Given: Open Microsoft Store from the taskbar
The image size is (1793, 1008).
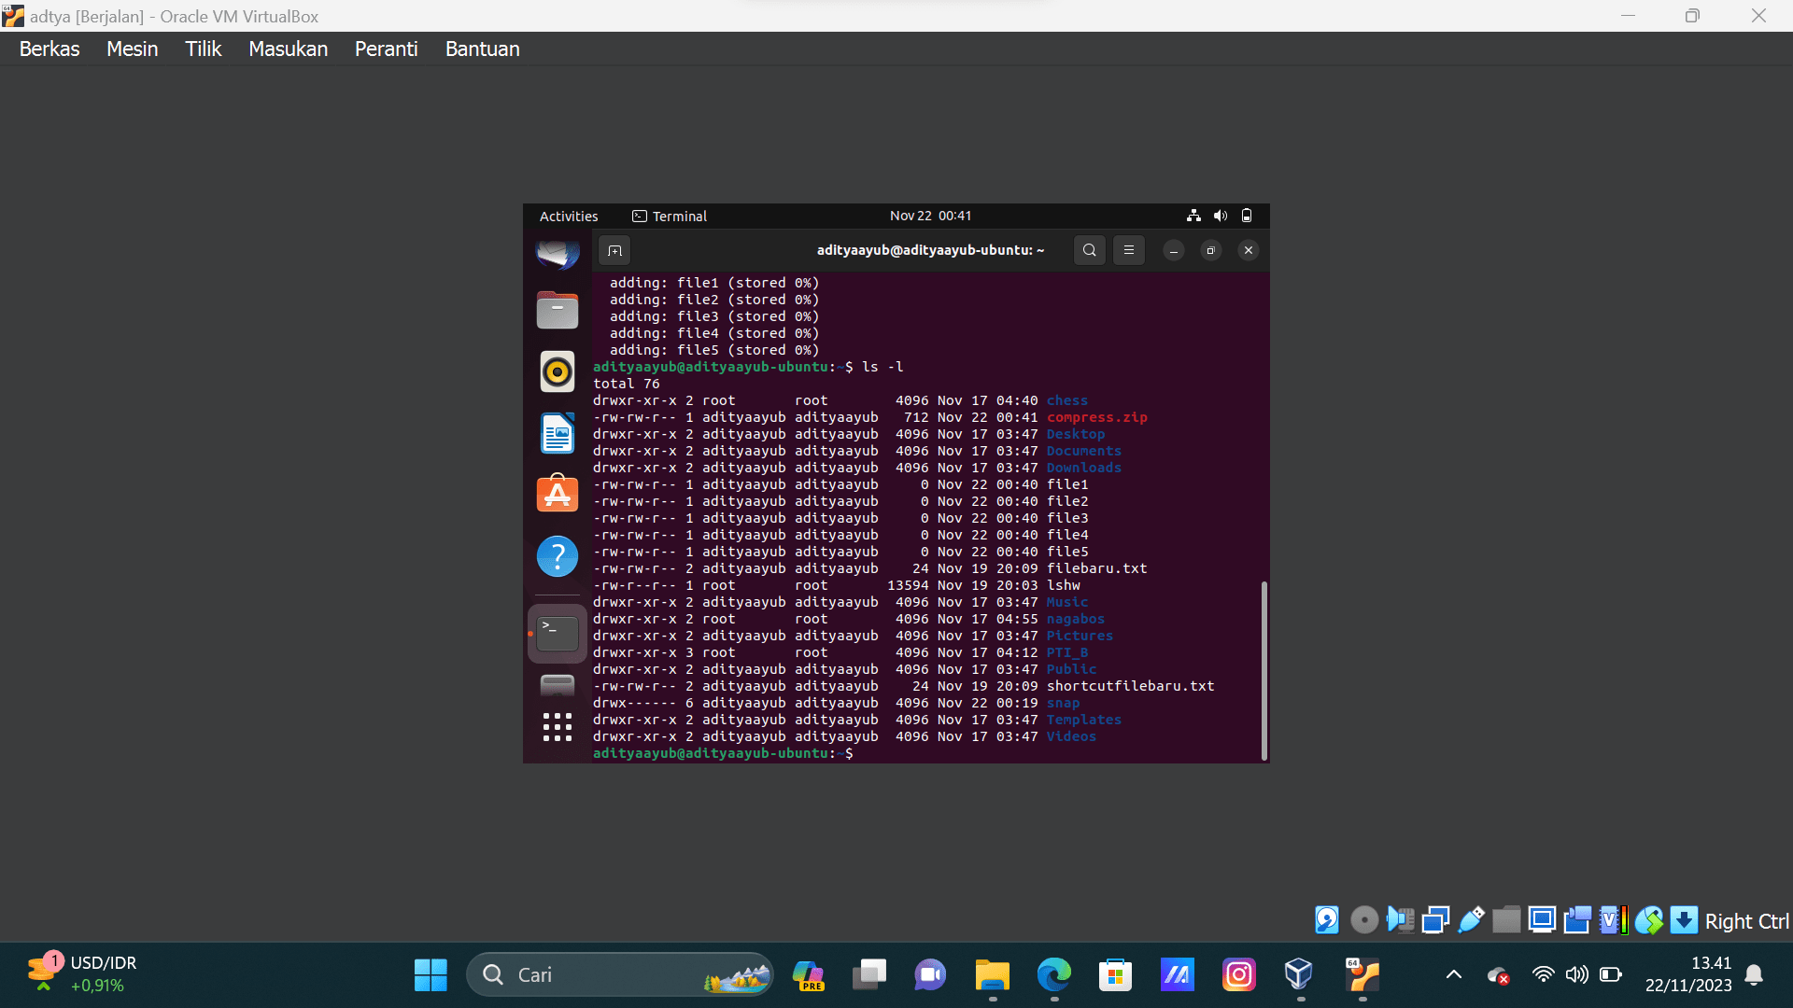Looking at the screenshot, I should (x=1116, y=975).
